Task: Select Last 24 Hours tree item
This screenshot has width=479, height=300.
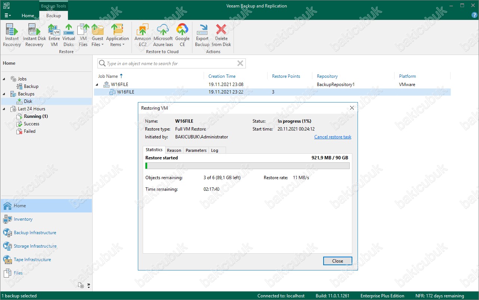Action: [x=31, y=109]
